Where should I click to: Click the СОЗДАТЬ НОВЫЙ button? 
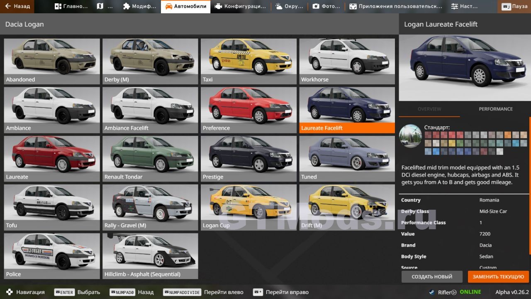coord(432,277)
